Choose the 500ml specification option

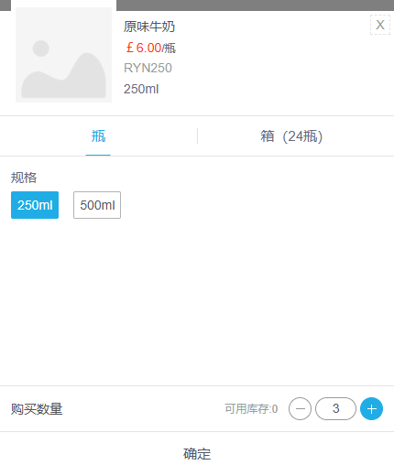97,205
